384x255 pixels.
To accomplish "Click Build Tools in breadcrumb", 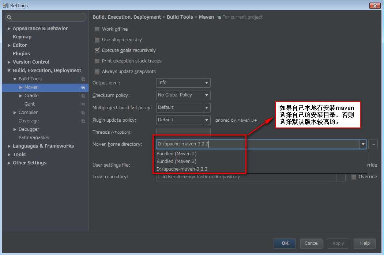I will coord(180,17).
